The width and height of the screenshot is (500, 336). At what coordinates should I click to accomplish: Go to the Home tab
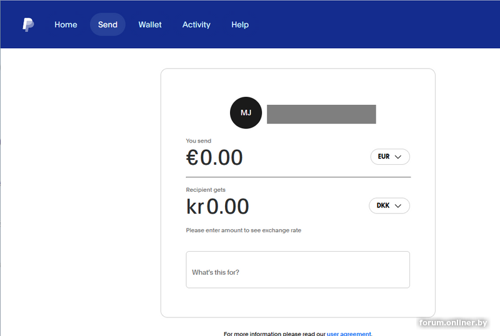click(x=66, y=25)
